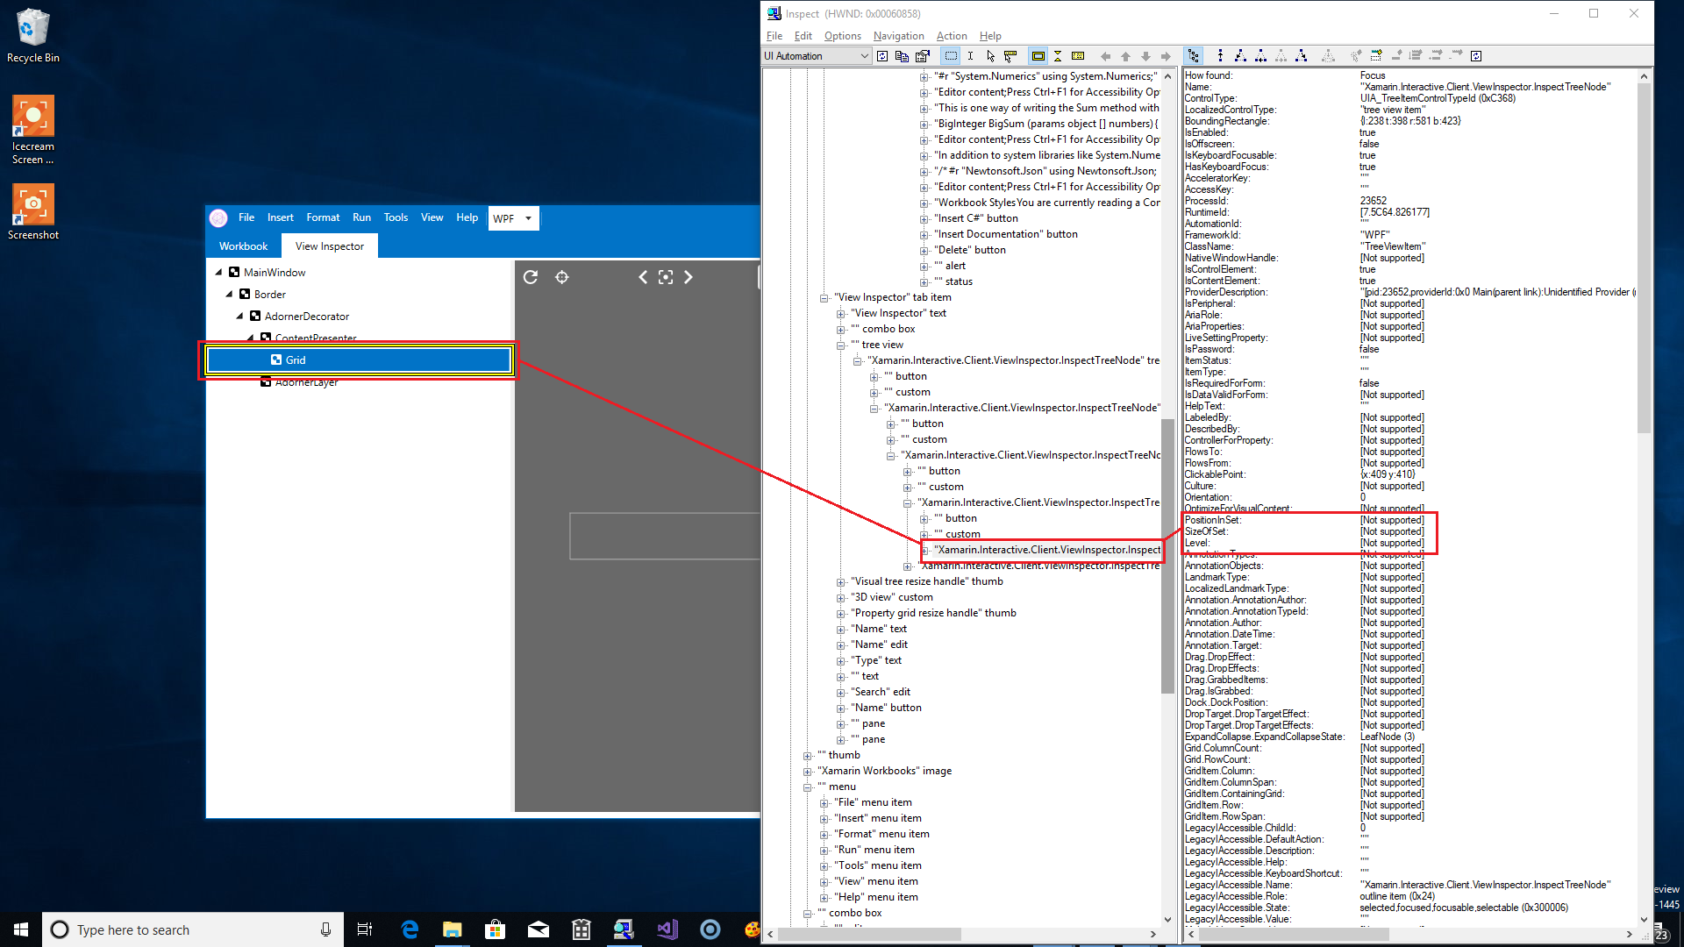Click the Copy All icon on Inspect toolbar
The width and height of the screenshot is (1684, 947).
(x=902, y=55)
